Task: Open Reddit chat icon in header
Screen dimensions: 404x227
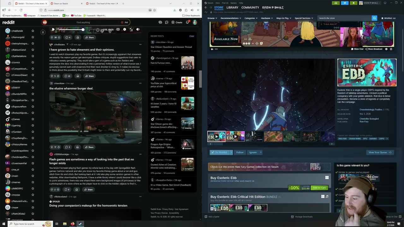Action: coord(167,22)
